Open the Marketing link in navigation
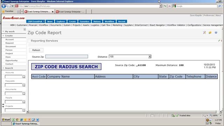This screenshot has height=126, width=224. click(117, 25)
